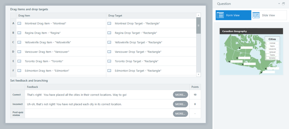Click the Montreal drag item icon

[19, 23]
